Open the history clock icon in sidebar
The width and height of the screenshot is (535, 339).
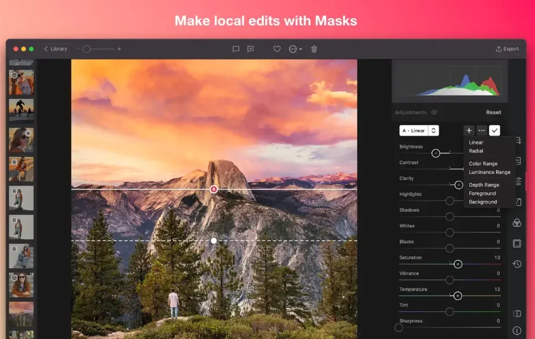(x=516, y=264)
